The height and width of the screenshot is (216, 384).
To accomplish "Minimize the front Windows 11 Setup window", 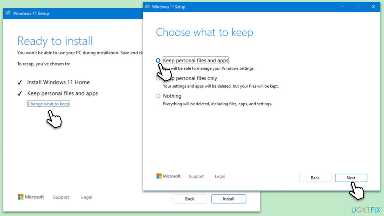I will [342, 7].
